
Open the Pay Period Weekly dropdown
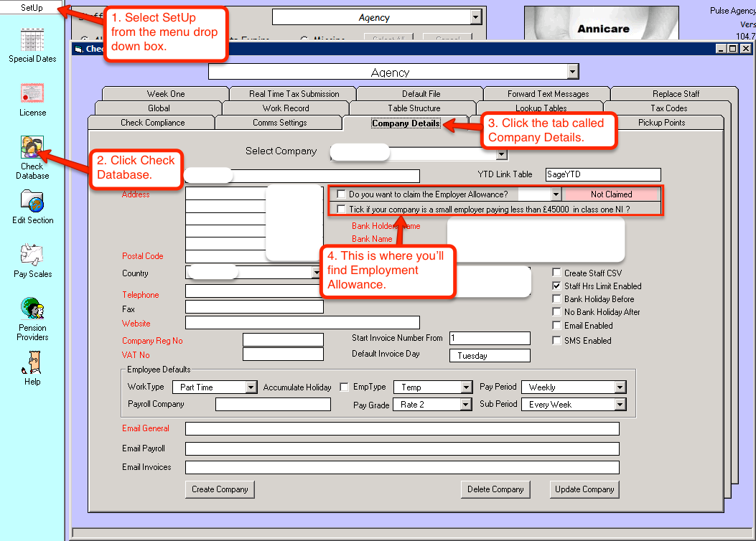point(620,387)
